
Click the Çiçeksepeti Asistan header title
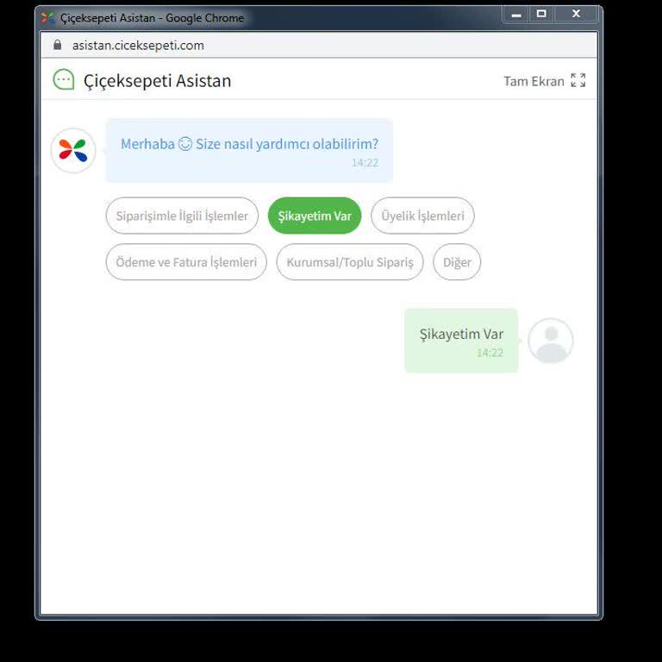pos(158,81)
